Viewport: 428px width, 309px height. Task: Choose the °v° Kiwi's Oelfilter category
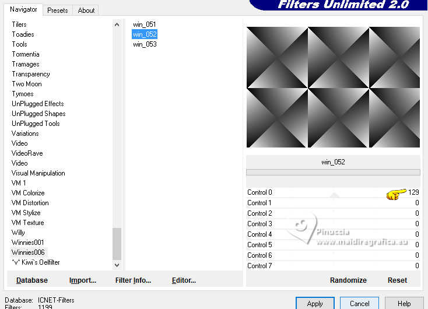36,262
